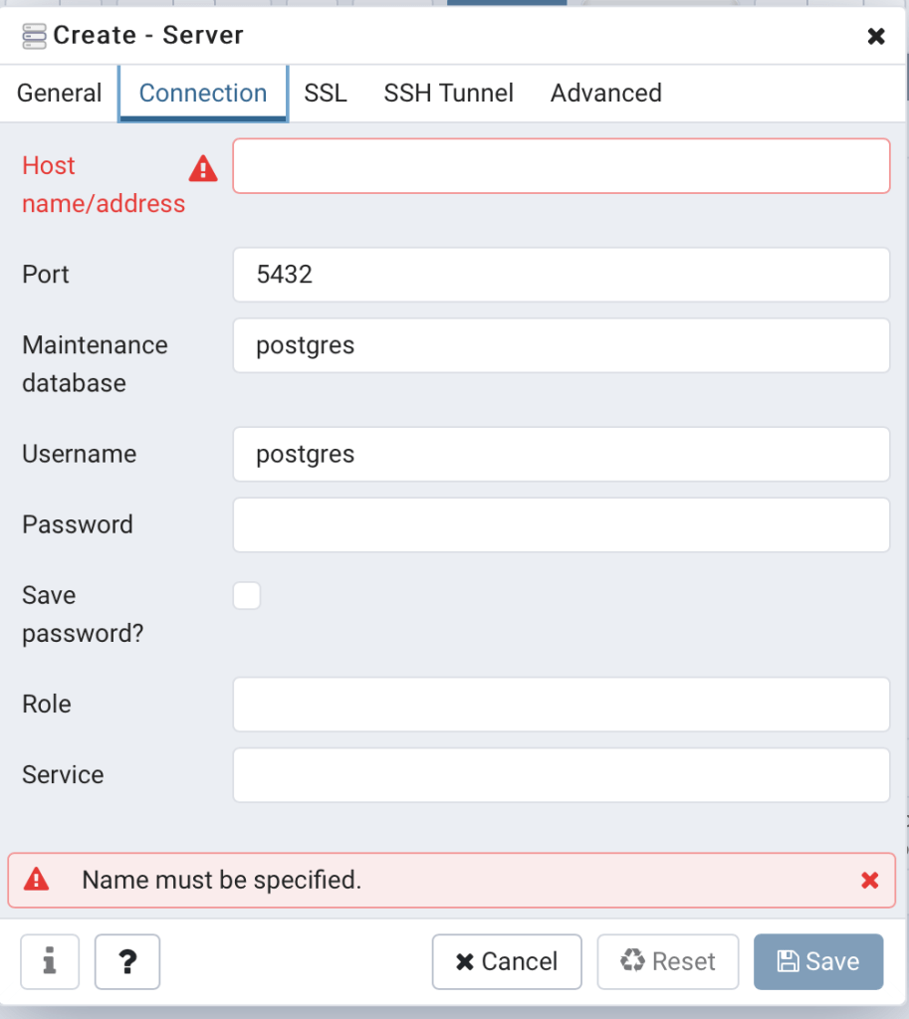Click into the Port field
The height and width of the screenshot is (1019, 909).
coord(561,275)
